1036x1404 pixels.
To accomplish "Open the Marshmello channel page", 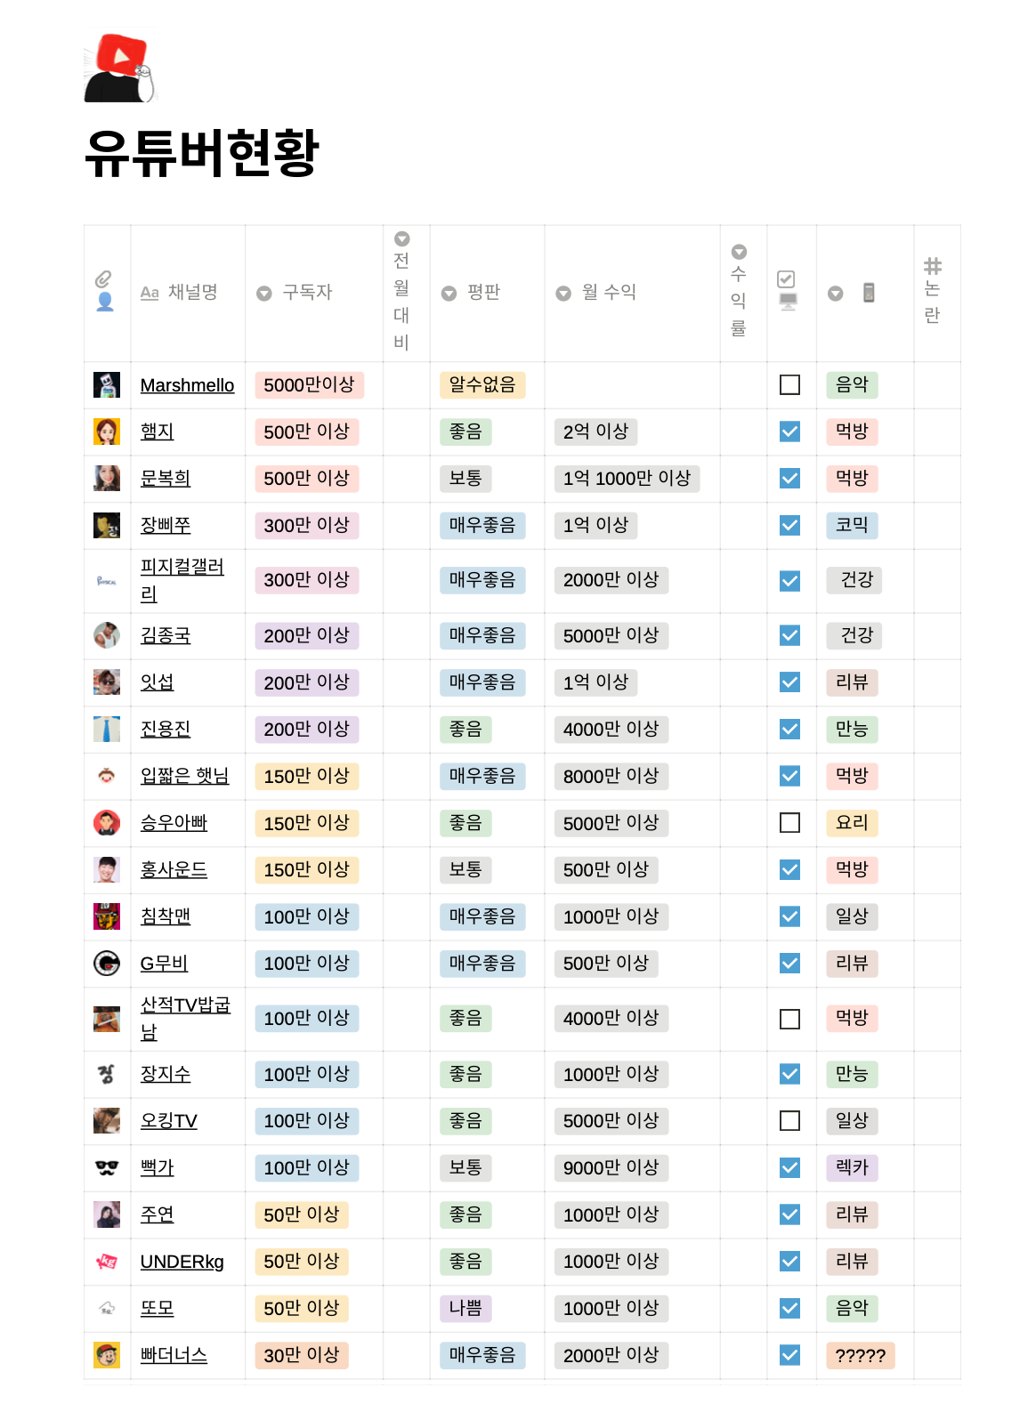I will [x=187, y=385].
